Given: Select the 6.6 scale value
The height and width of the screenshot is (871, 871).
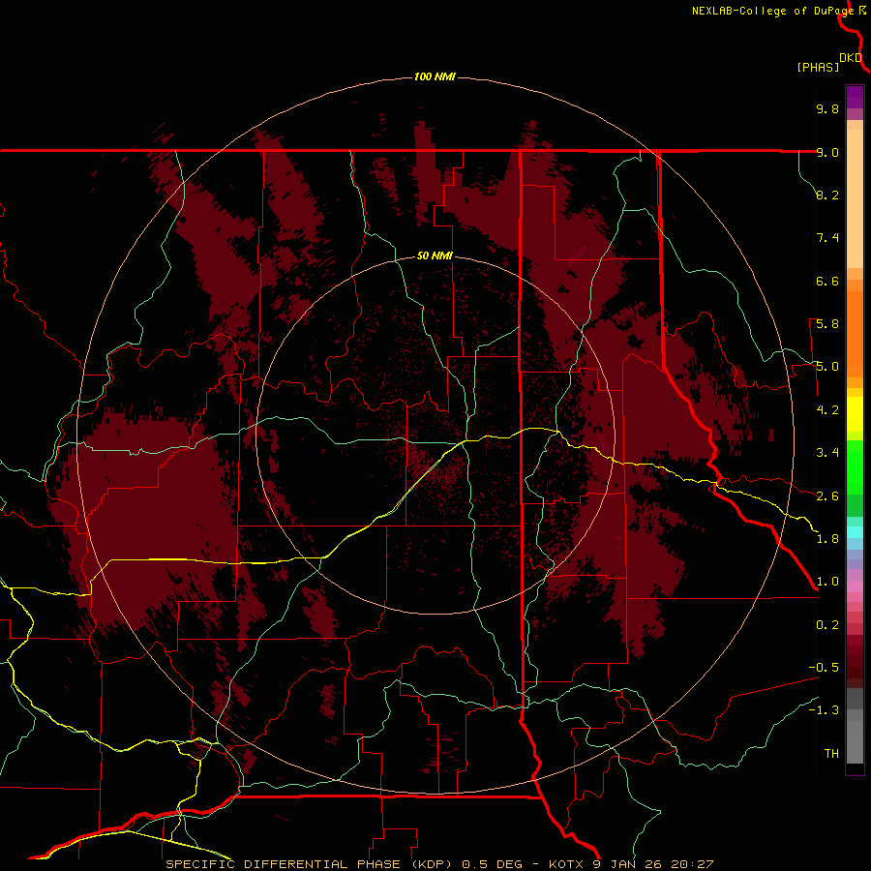Looking at the screenshot, I should click(827, 281).
